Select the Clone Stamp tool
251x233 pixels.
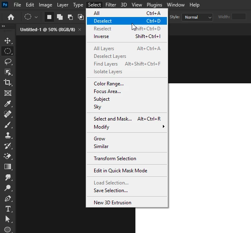[8, 135]
